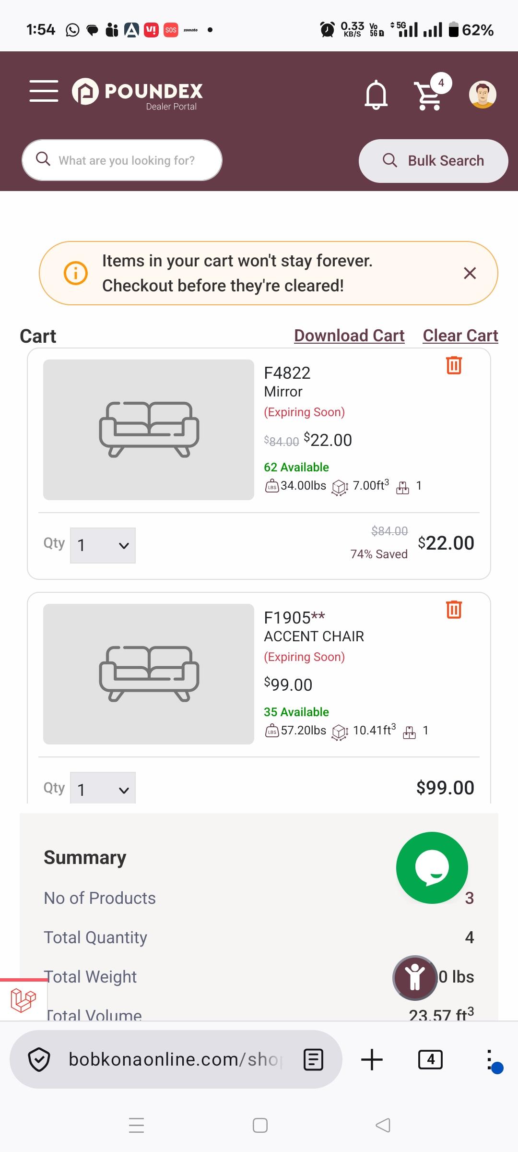Click the Clear Cart link
The height and width of the screenshot is (1152, 518).
click(460, 336)
